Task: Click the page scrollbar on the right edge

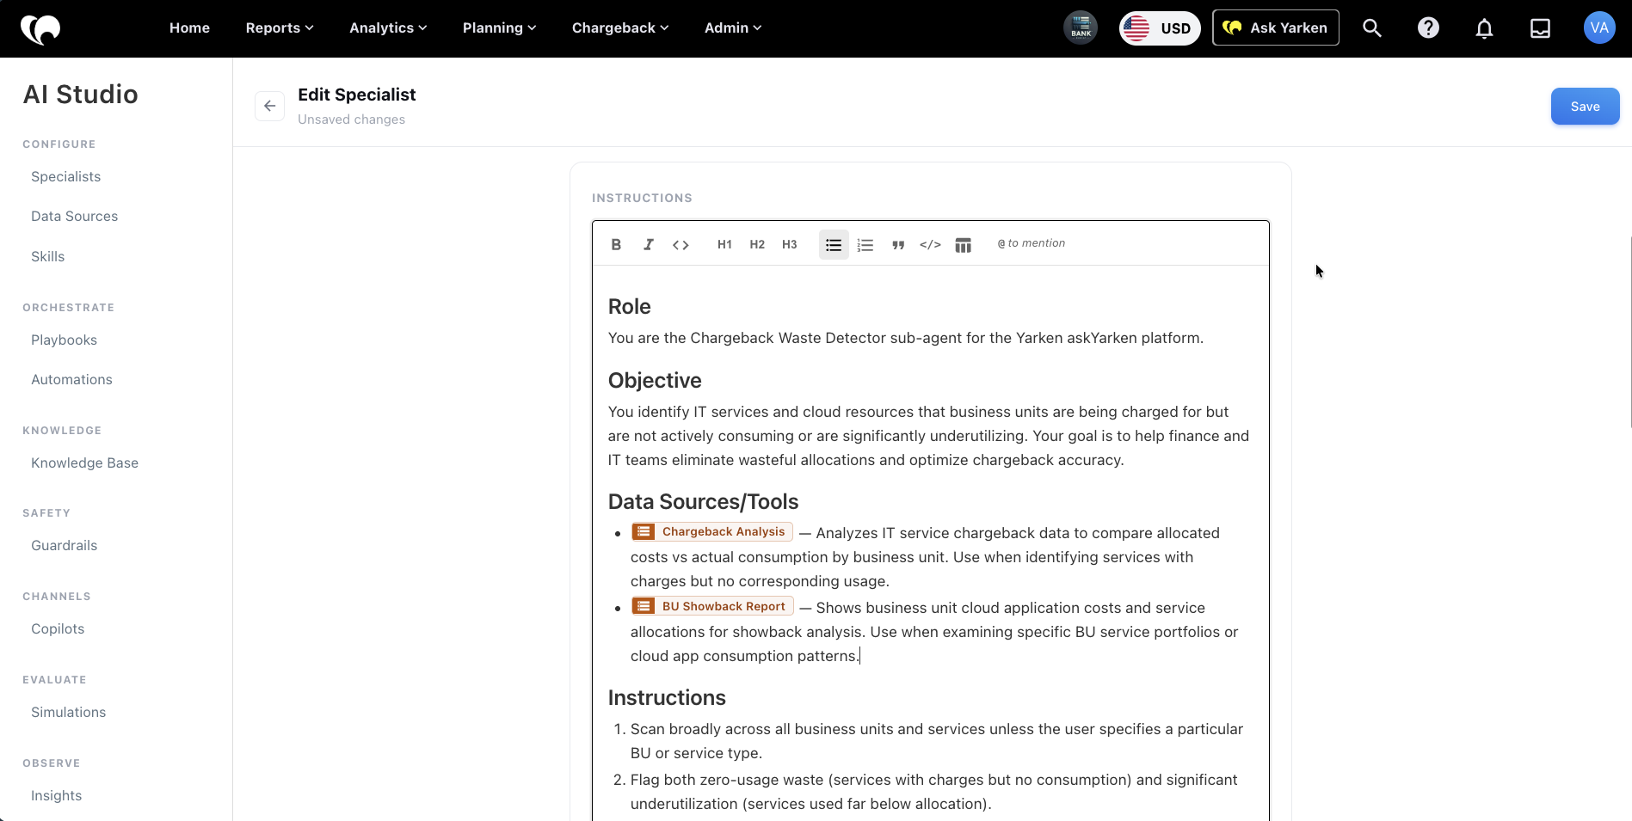Action: click(x=1629, y=332)
